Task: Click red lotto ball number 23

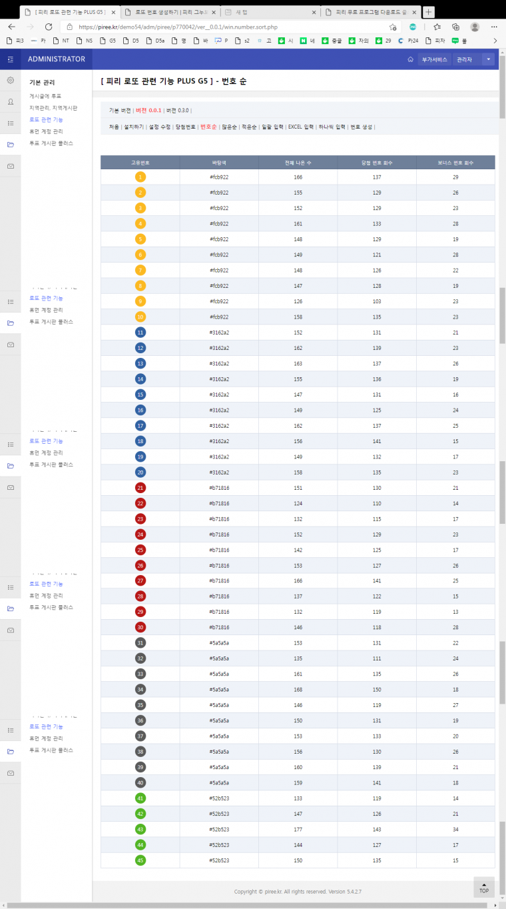Action: (x=140, y=518)
